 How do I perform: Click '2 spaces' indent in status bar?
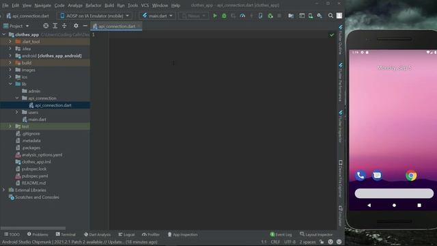point(308,242)
